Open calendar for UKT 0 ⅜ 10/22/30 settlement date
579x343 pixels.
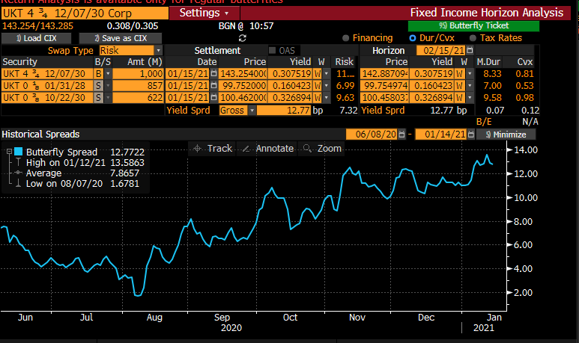(213, 98)
